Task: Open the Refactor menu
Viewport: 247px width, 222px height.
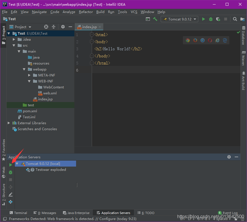Action: [x=86, y=12]
